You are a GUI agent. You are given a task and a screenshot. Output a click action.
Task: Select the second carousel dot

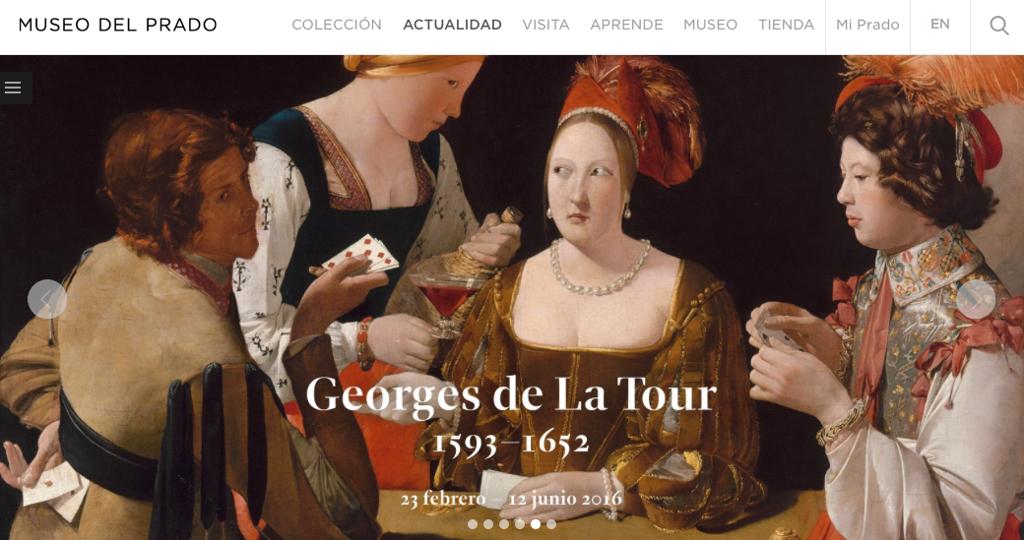tap(487, 523)
